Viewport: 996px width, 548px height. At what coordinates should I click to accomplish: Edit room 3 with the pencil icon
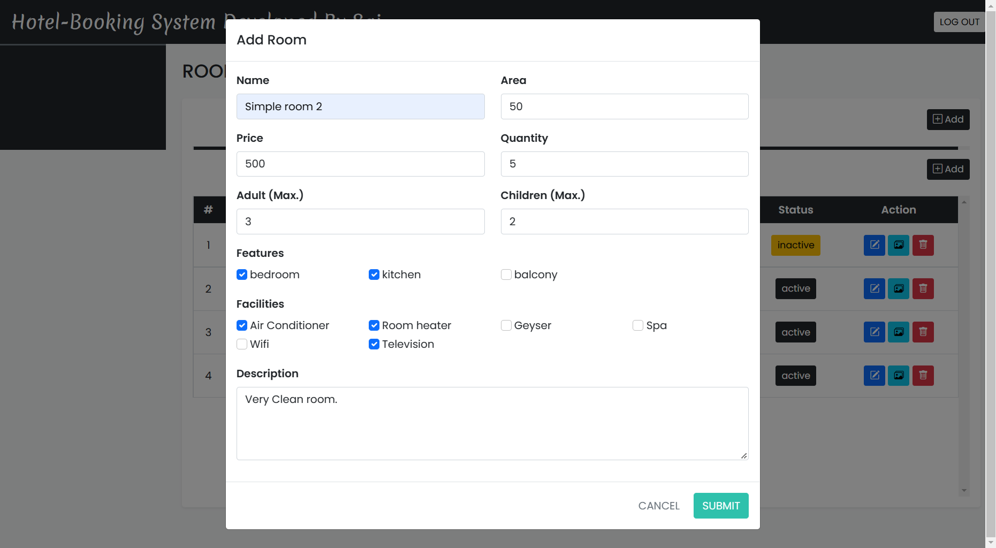[874, 332]
